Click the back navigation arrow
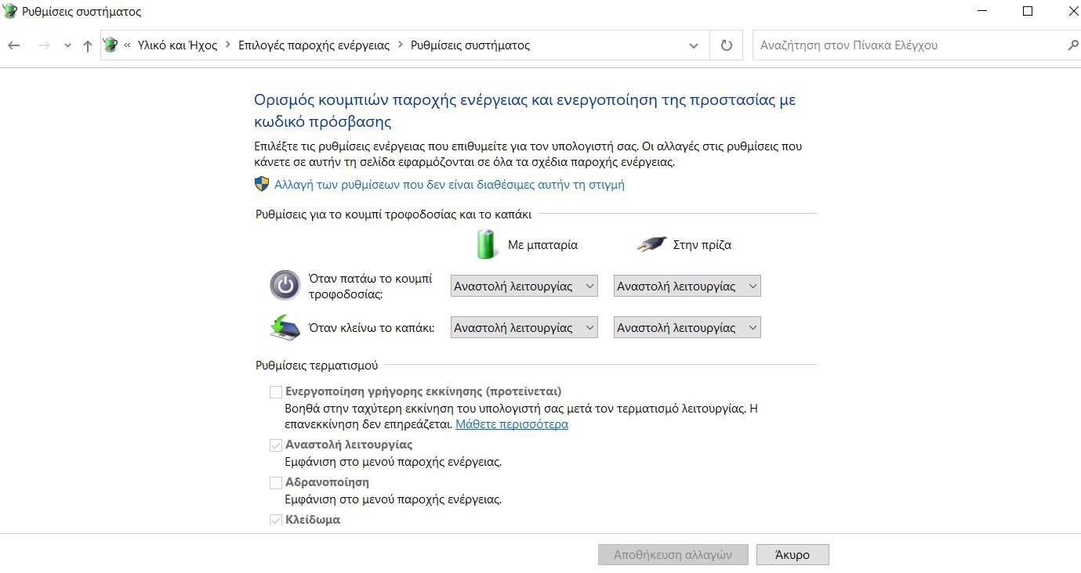The width and height of the screenshot is (1081, 573). [x=13, y=45]
